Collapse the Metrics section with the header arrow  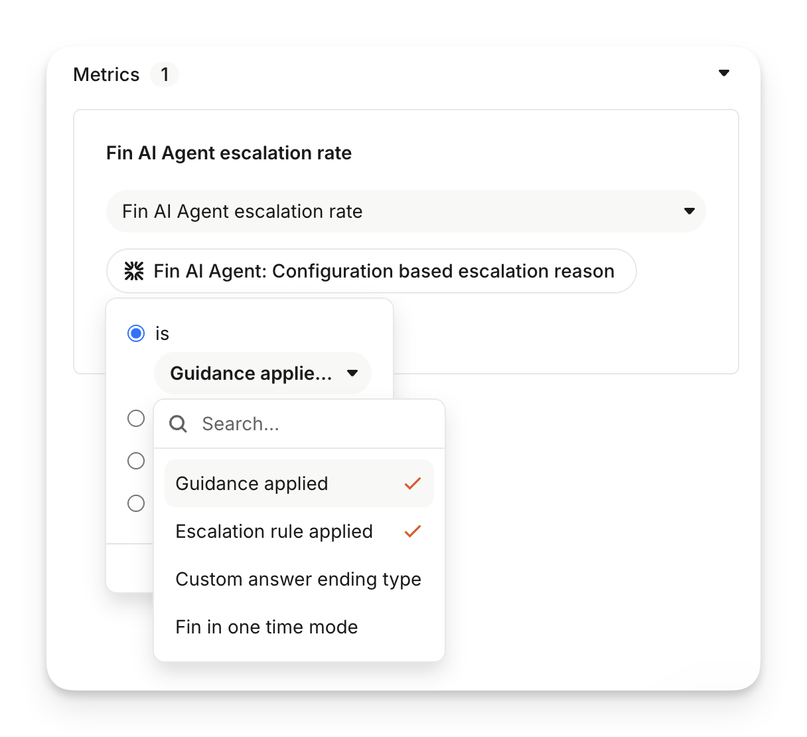[x=724, y=73]
